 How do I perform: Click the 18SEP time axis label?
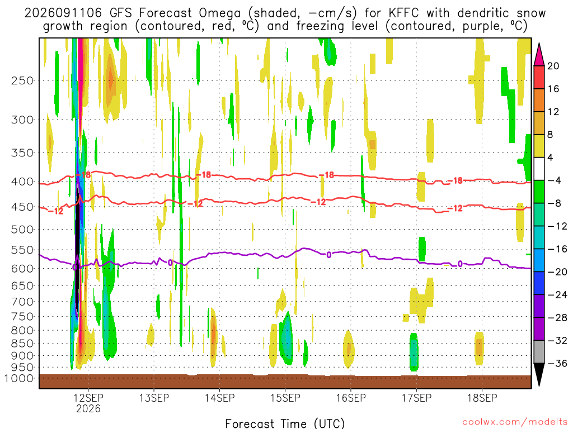(x=482, y=398)
